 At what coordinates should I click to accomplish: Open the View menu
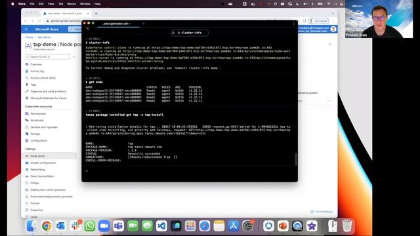(51, 4)
